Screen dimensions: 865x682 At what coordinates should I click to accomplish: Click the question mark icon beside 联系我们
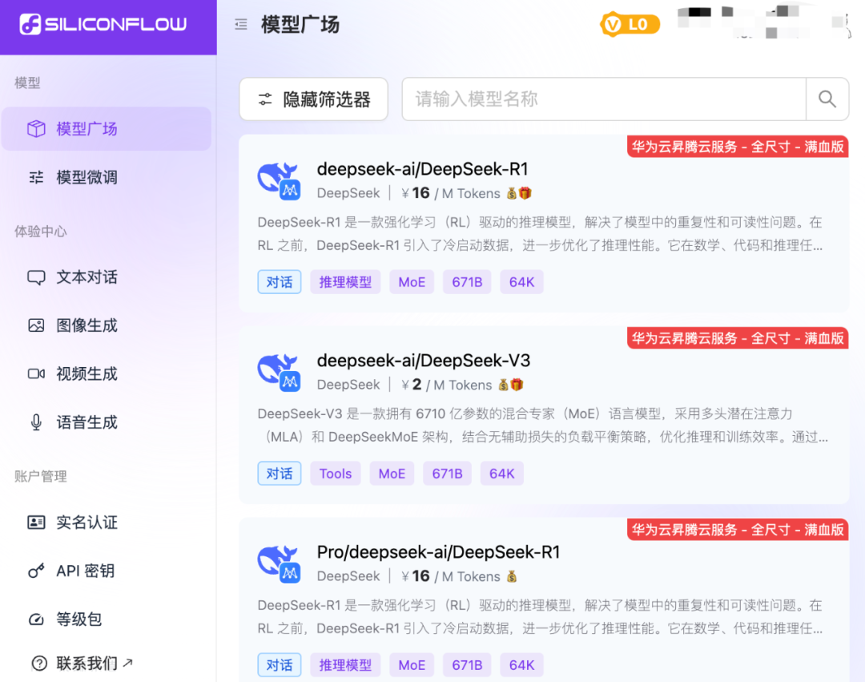39,663
